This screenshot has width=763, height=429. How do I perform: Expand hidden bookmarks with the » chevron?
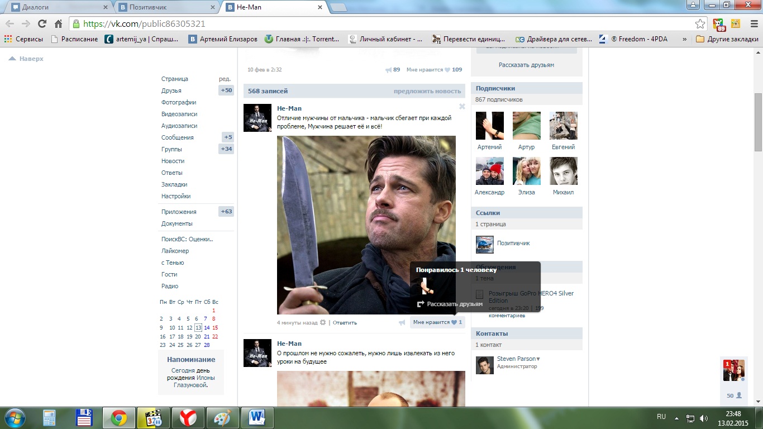[685, 39]
